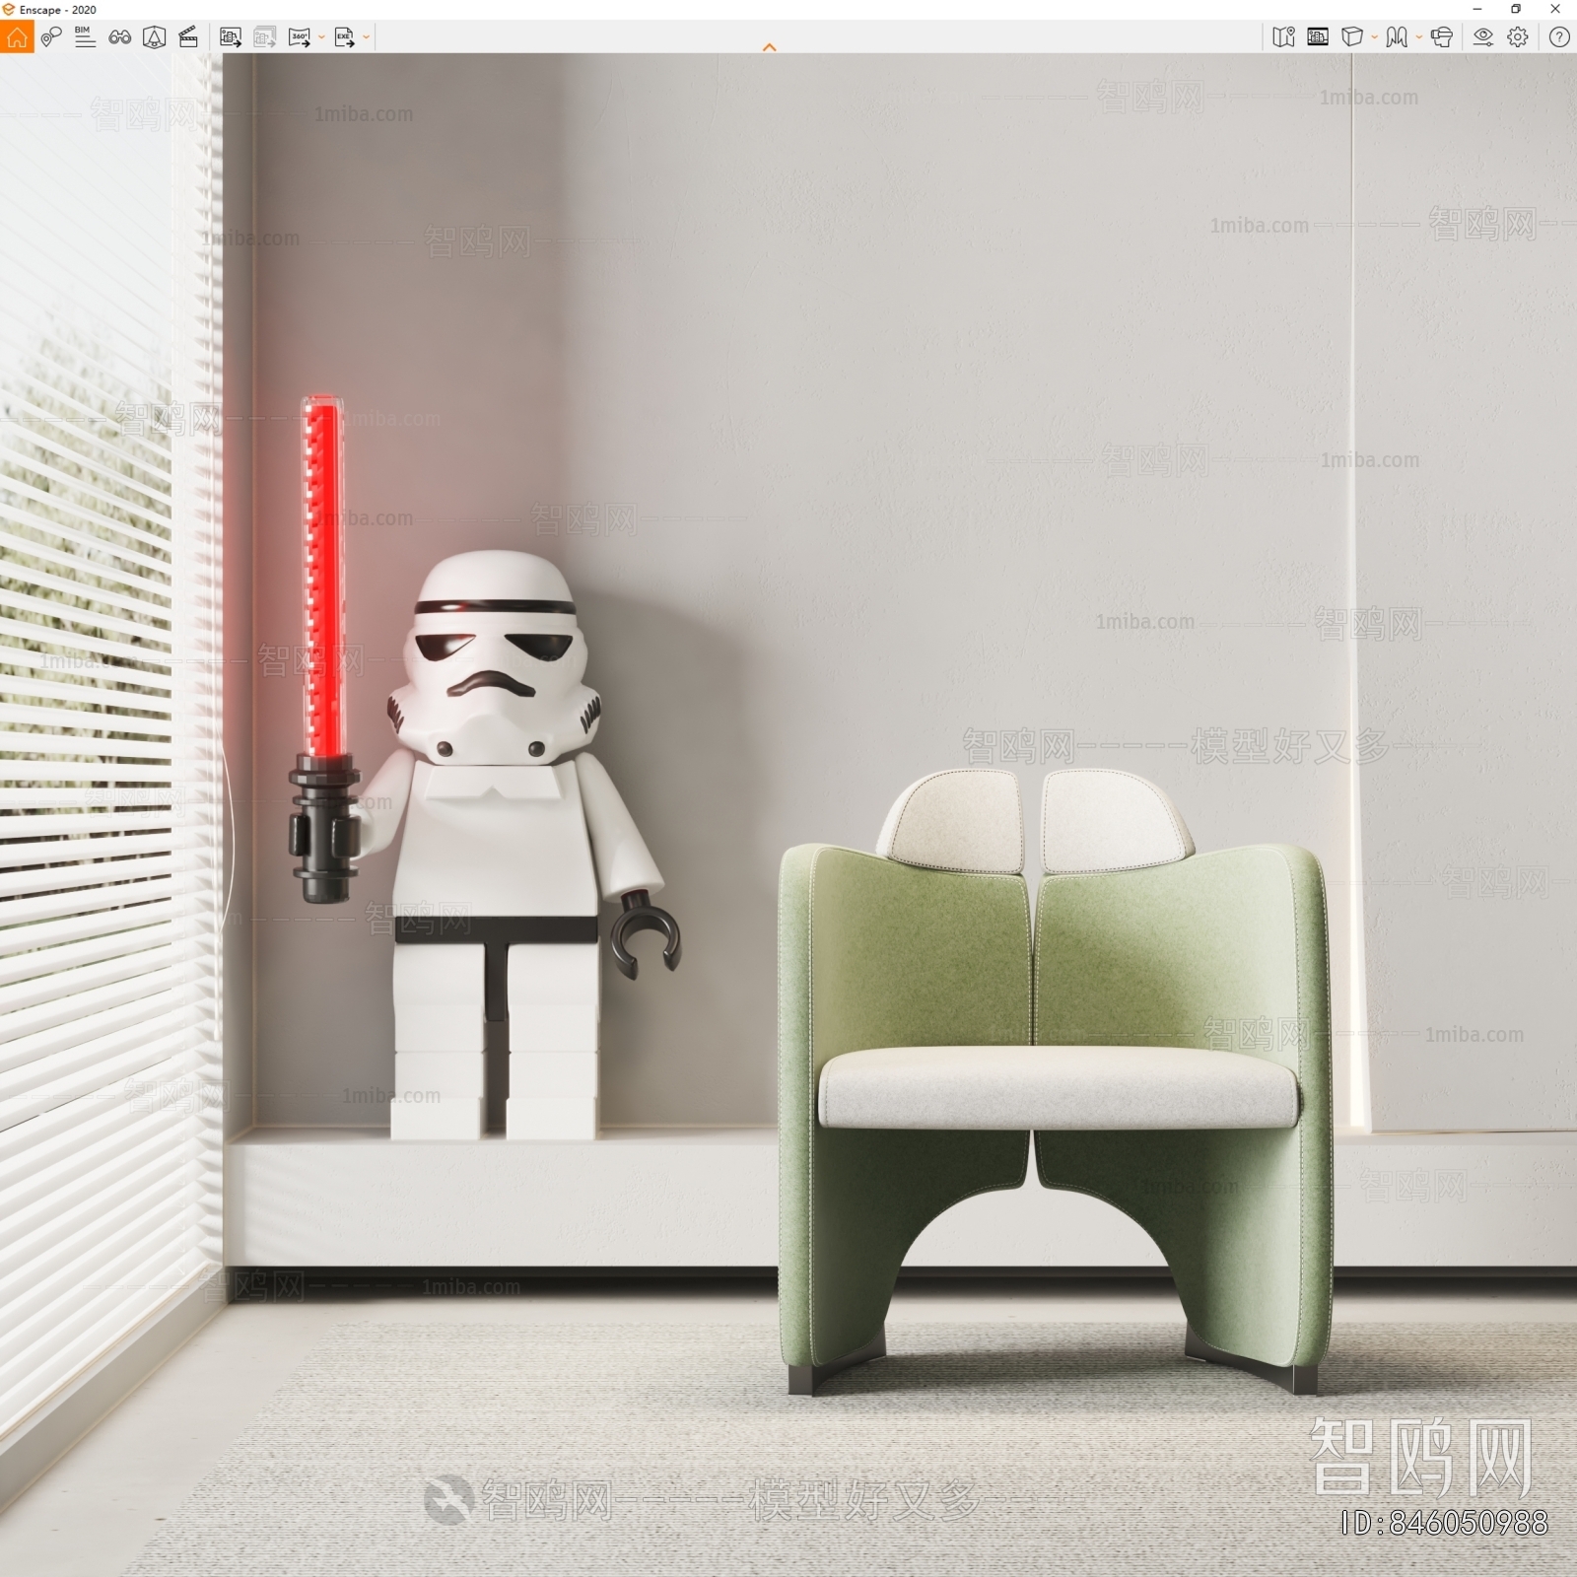Open the Video Editor clapperboard icon
Screen dimensions: 1577x1577
(188, 37)
